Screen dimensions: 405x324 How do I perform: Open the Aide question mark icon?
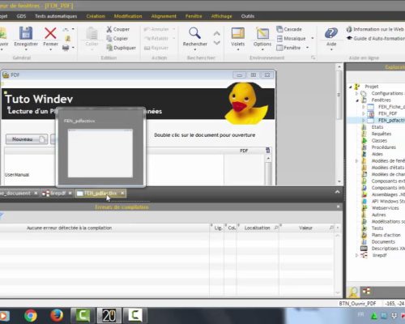331,33
